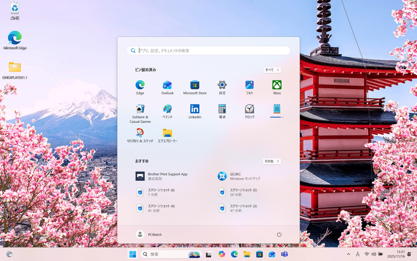The width and height of the screenshot is (417, 261).
Task: Click the Windows Start button on taskbar
Action: click(x=132, y=254)
